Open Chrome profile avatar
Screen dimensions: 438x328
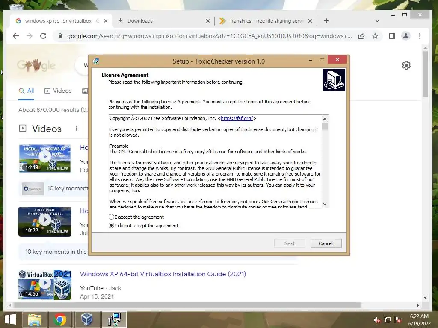406,36
